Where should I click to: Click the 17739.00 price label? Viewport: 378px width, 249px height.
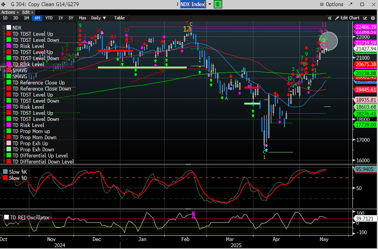coord(366,125)
